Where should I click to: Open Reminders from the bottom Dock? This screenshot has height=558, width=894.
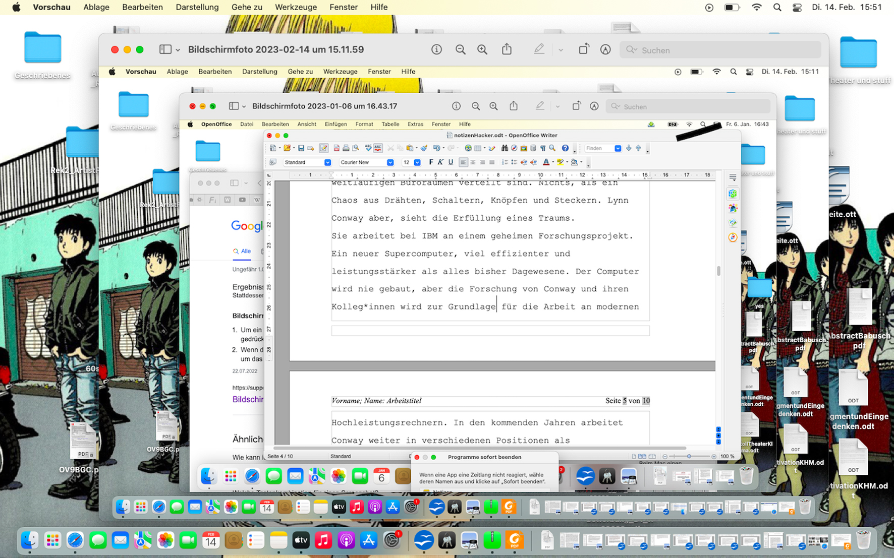[256, 540]
